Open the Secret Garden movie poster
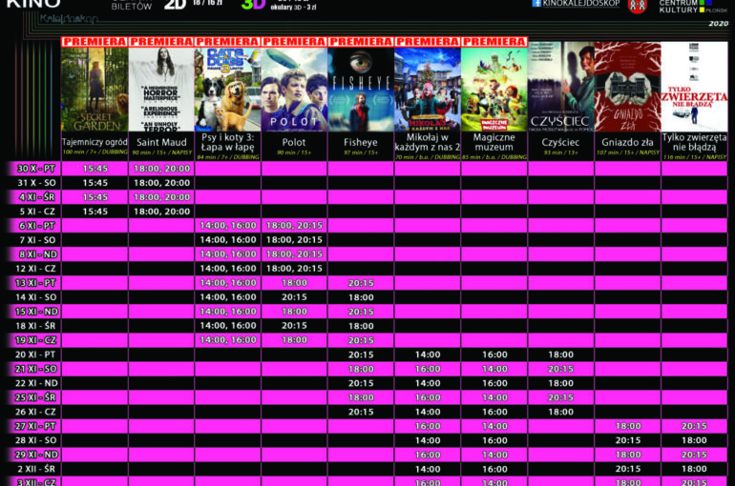The height and width of the screenshot is (486, 735). (94, 90)
